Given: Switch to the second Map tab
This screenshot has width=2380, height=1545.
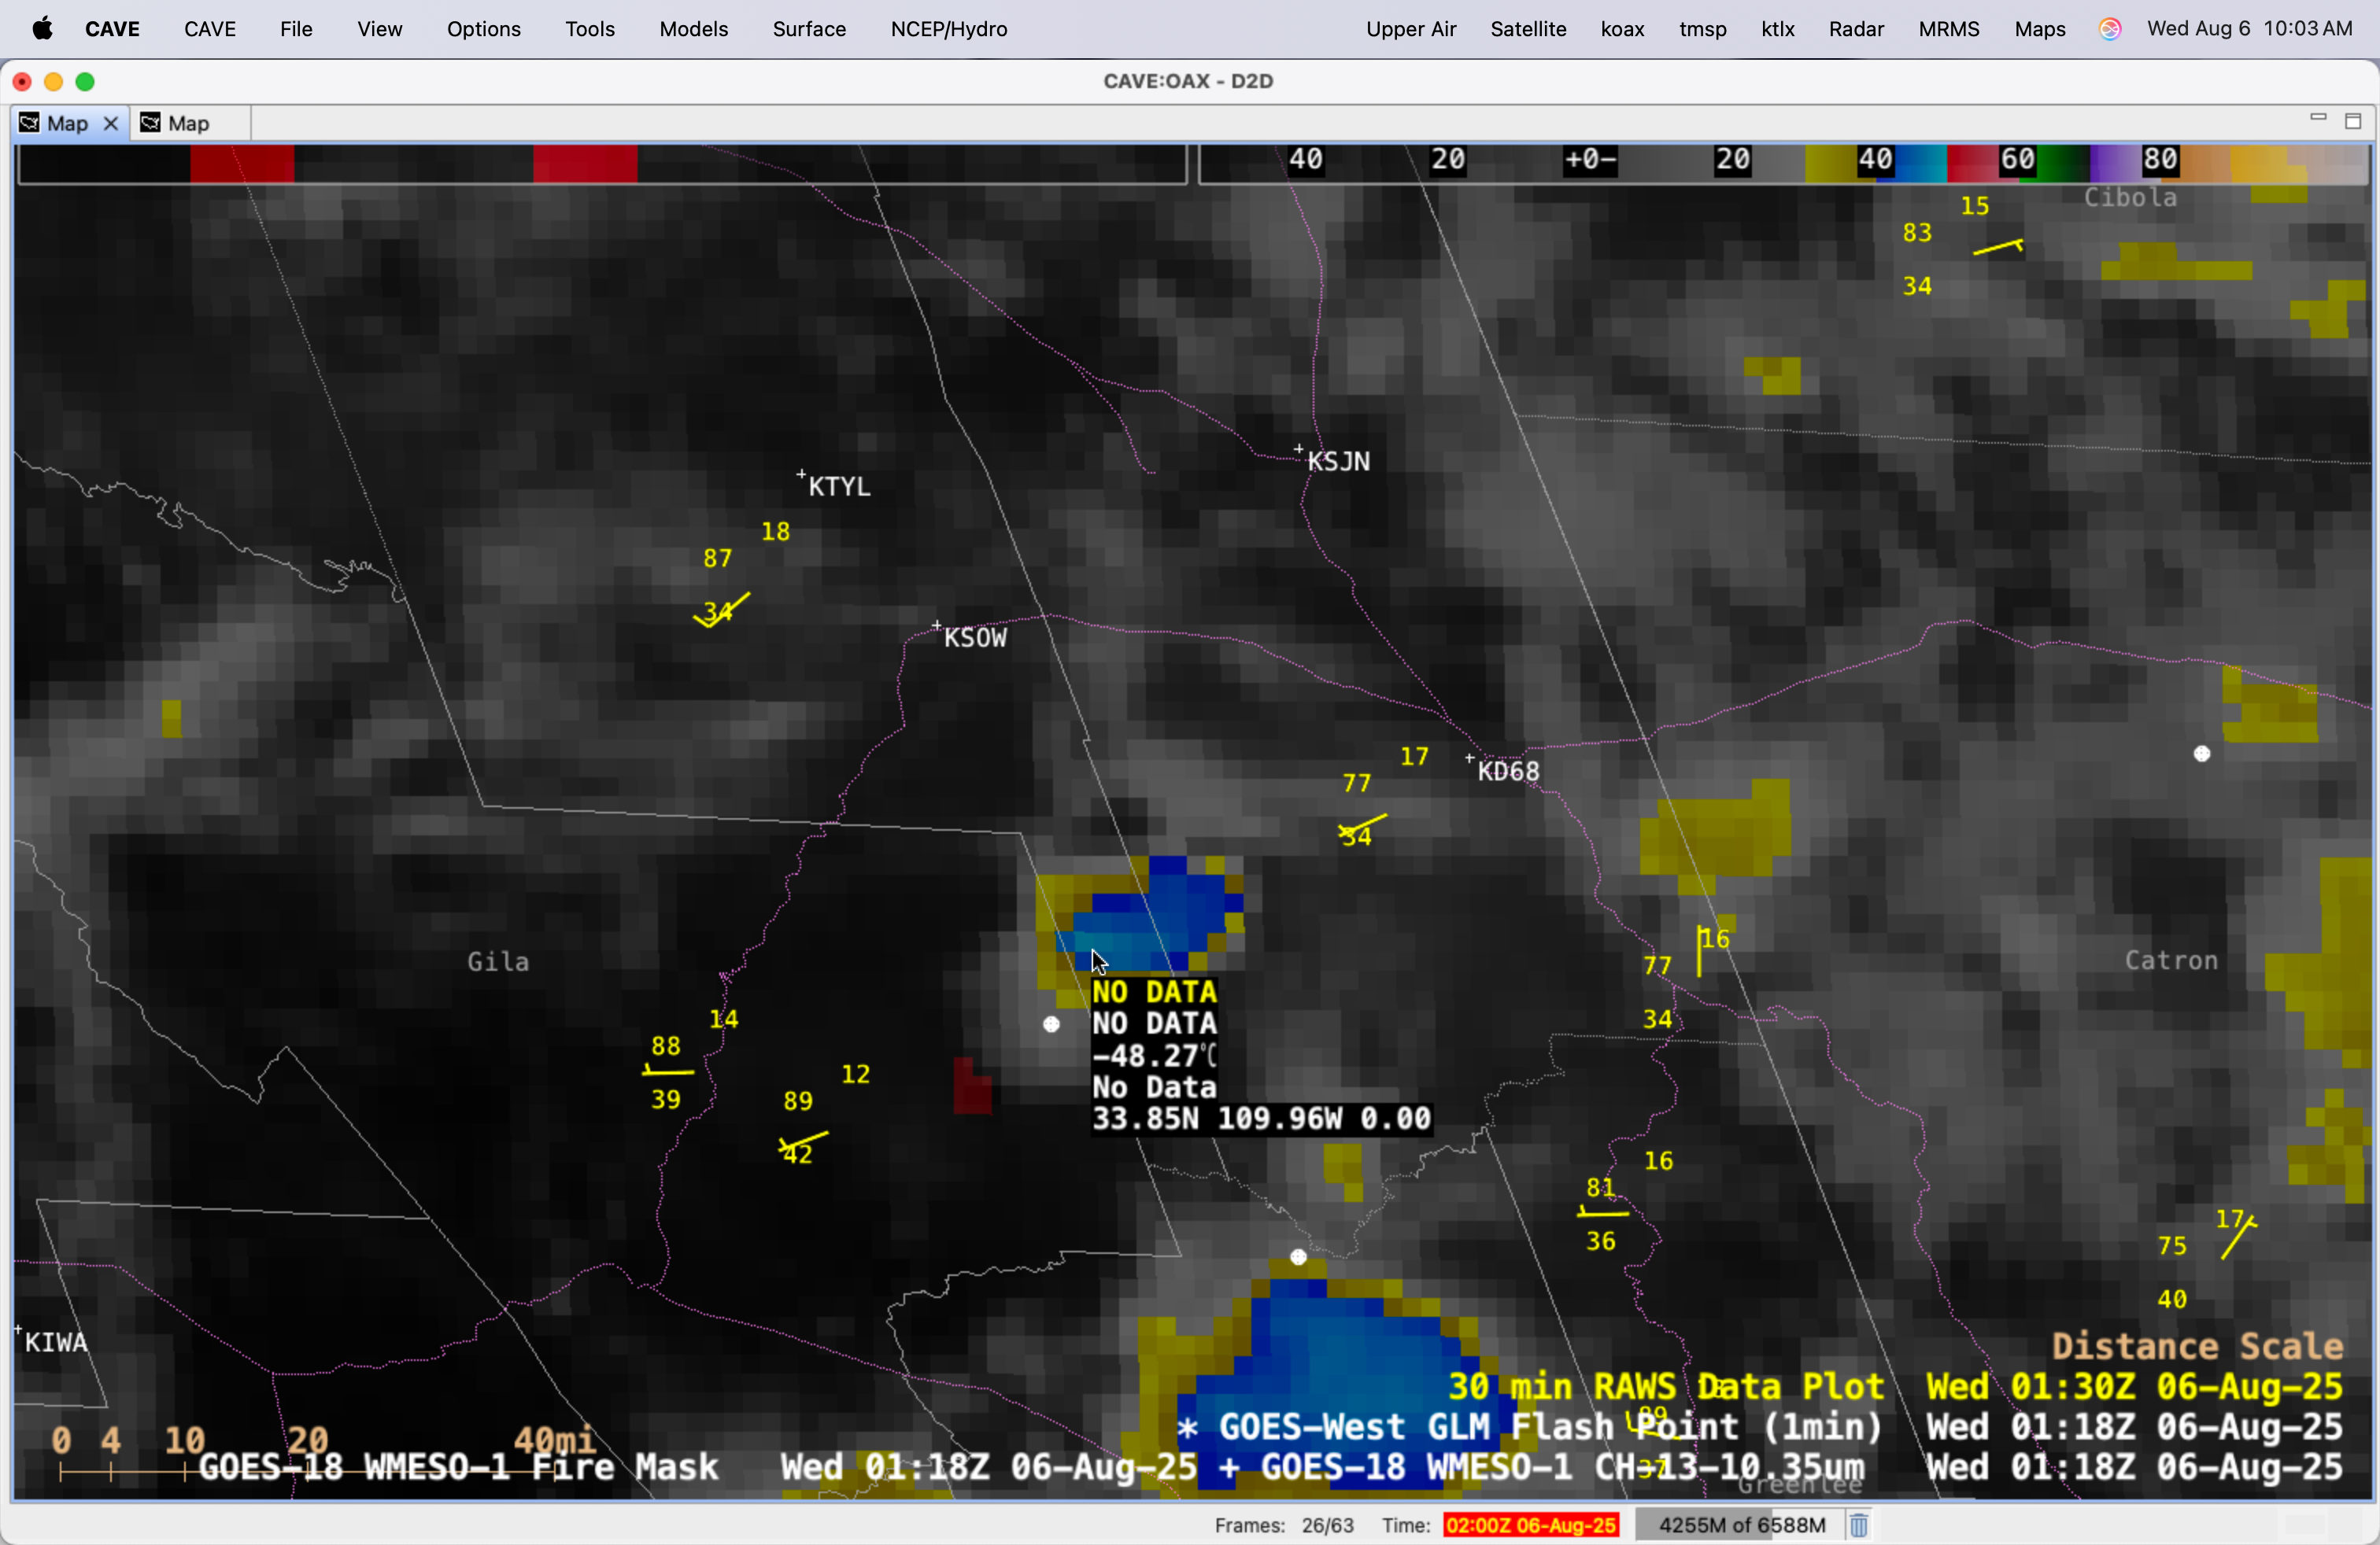Looking at the screenshot, I should pyautogui.click(x=188, y=123).
